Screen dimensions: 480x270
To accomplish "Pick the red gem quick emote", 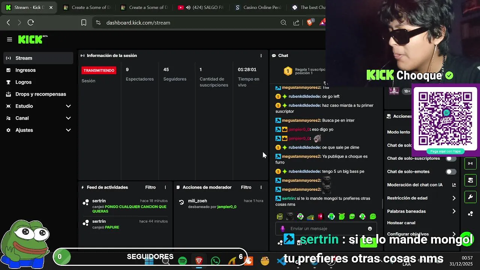I will 320,216.
